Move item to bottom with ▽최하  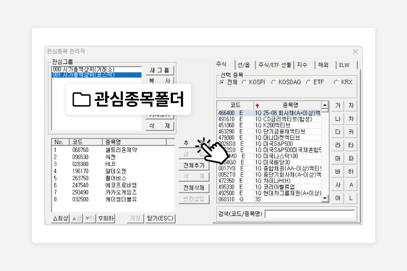tap(106, 218)
